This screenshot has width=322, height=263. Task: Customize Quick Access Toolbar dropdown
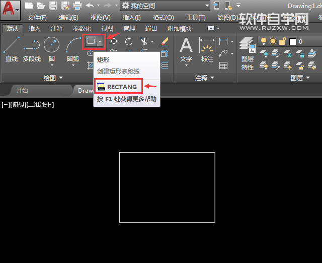pos(238,6)
